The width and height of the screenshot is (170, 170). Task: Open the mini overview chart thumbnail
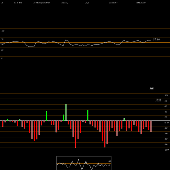pos(84,163)
